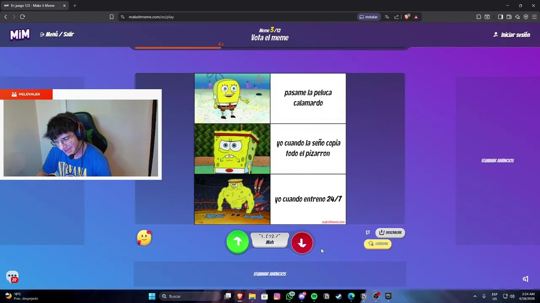The width and height of the screenshot is (540, 303).
Task: Click the SpongeBob meme image
Action: (270, 149)
